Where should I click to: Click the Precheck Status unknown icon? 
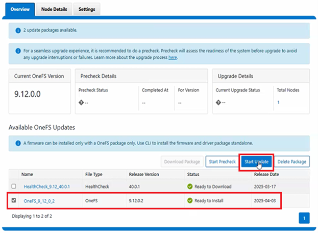click(x=83, y=102)
